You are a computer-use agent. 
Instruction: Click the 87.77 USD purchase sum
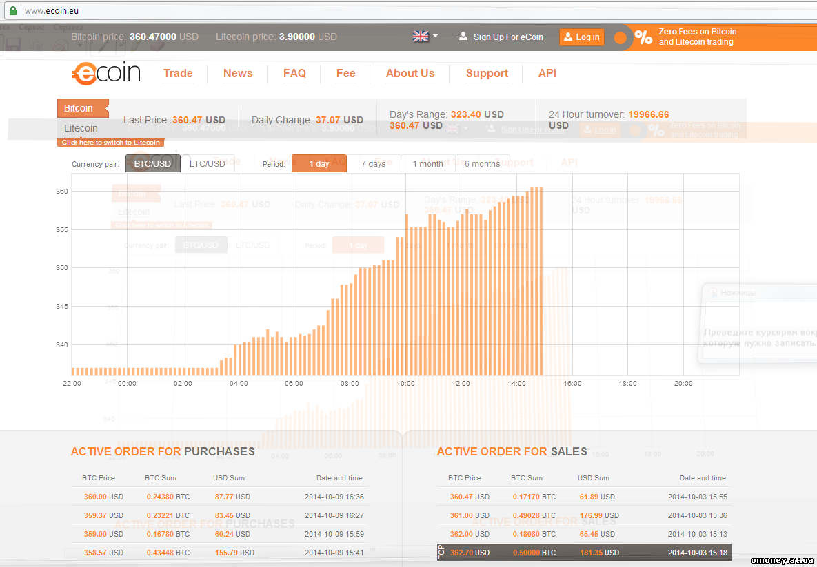pos(232,497)
